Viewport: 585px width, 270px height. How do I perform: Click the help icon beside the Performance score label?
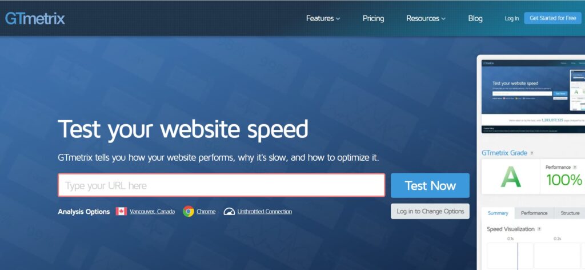point(575,167)
